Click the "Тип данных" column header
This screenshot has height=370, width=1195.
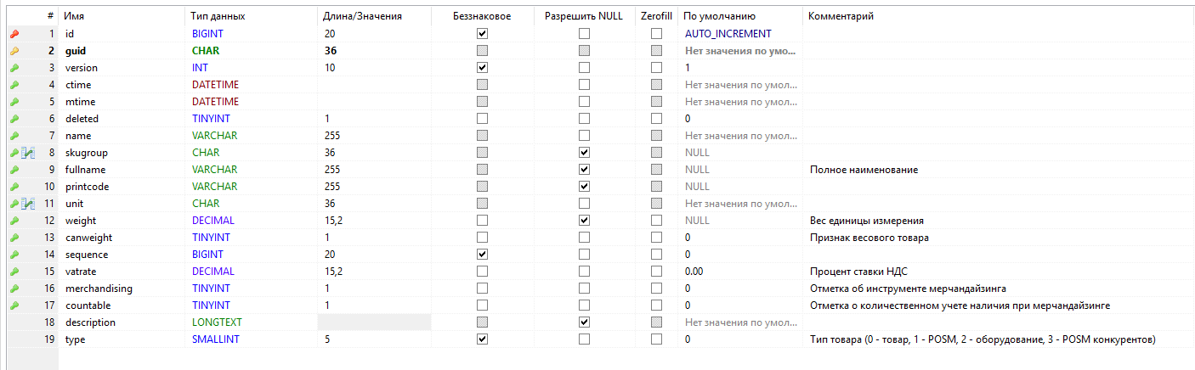point(218,16)
